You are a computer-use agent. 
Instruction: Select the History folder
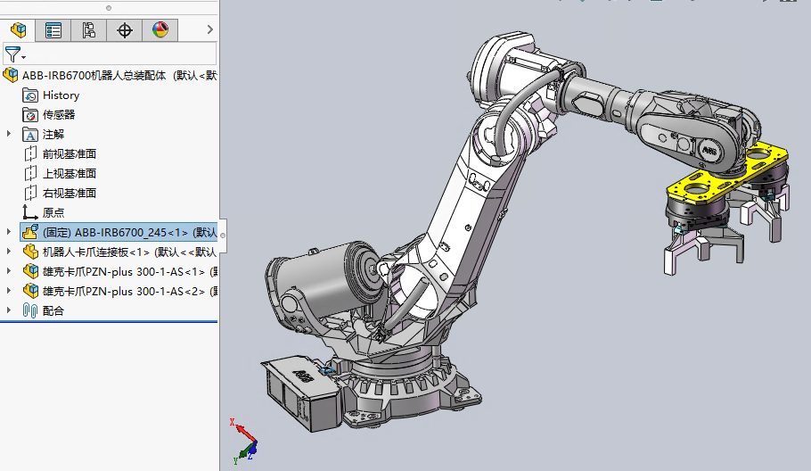[61, 95]
